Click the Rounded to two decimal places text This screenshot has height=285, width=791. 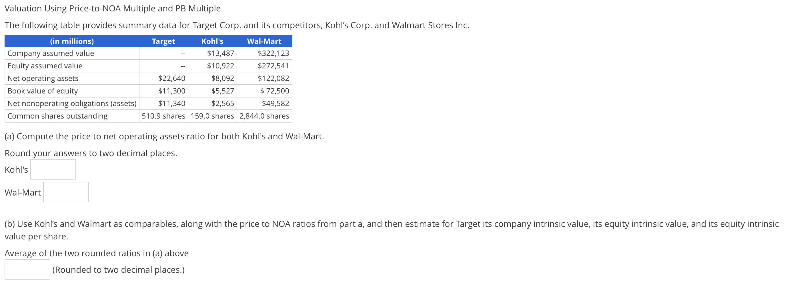tap(118, 270)
